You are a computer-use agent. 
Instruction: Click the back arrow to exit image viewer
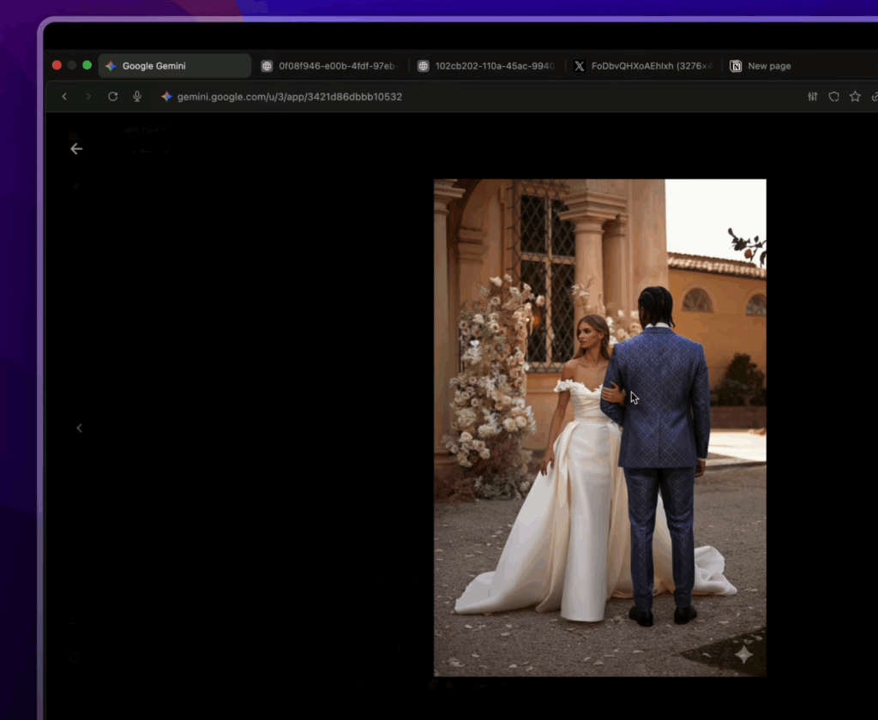(76, 149)
